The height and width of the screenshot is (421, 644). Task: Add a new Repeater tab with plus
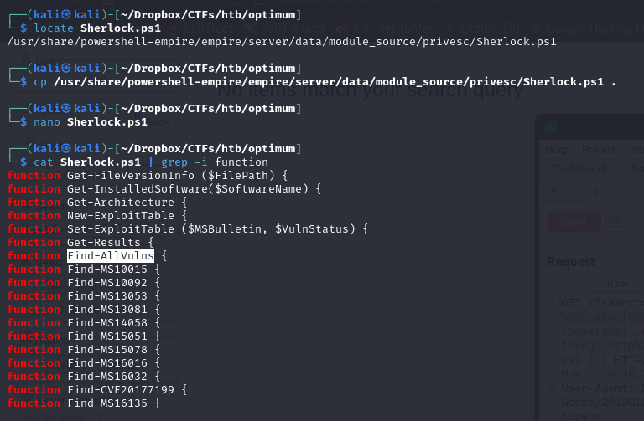(595, 192)
